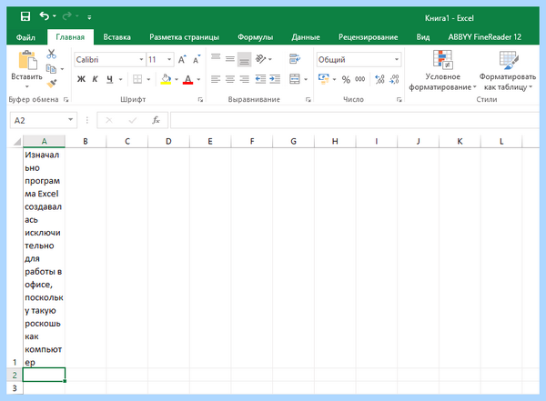Activate the Format Painter brush
Screen dimensions: 546x401
[x=52, y=84]
